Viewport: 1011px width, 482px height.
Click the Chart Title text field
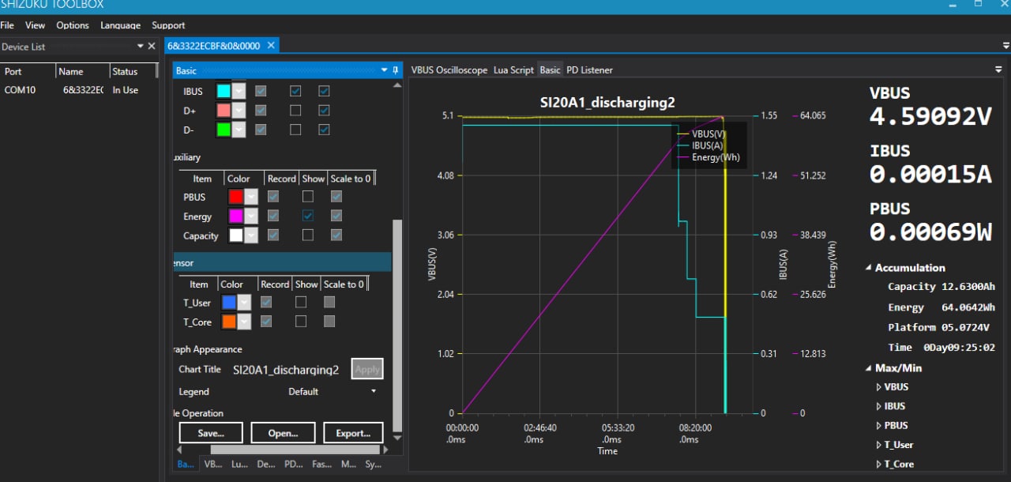pos(288,369)
